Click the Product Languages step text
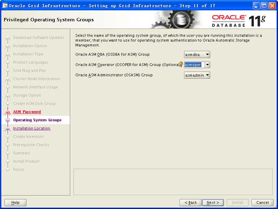The width and height of the screenshot is (278, 209). 31,62
